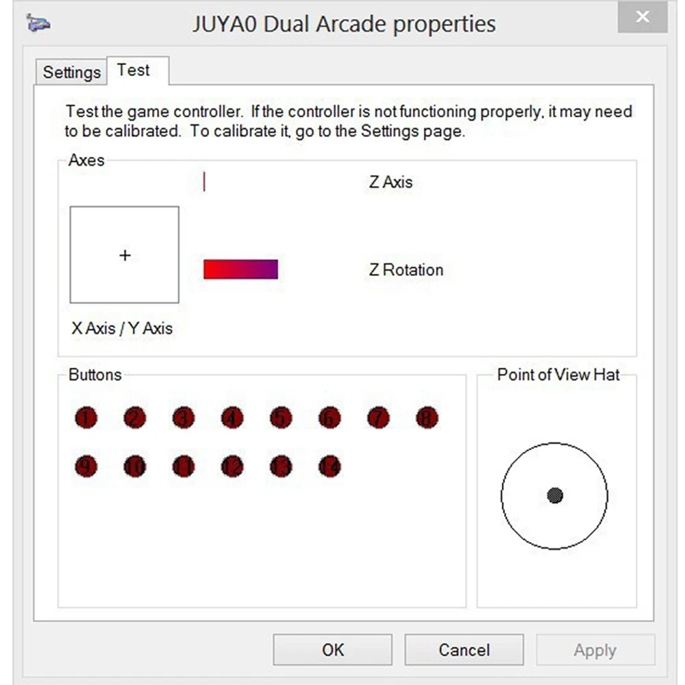Click the Z Rotation gradient bar
685x685 pixels.
[240, 269]
